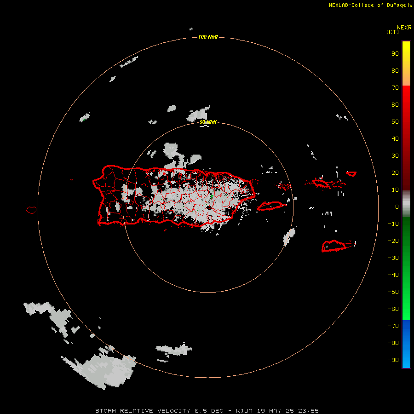Click the -90 value on velocity scale
The image size is (414, 414).
[x=393, y=360]
